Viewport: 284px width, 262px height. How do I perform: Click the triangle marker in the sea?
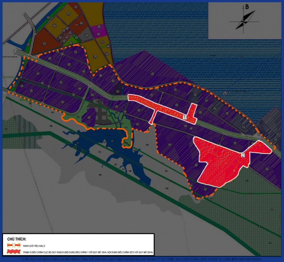point(225,93)
